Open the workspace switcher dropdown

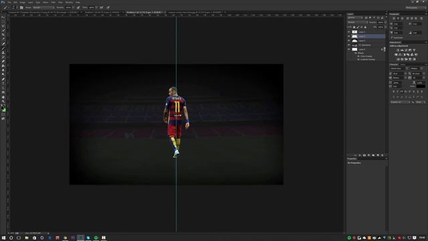415,7
